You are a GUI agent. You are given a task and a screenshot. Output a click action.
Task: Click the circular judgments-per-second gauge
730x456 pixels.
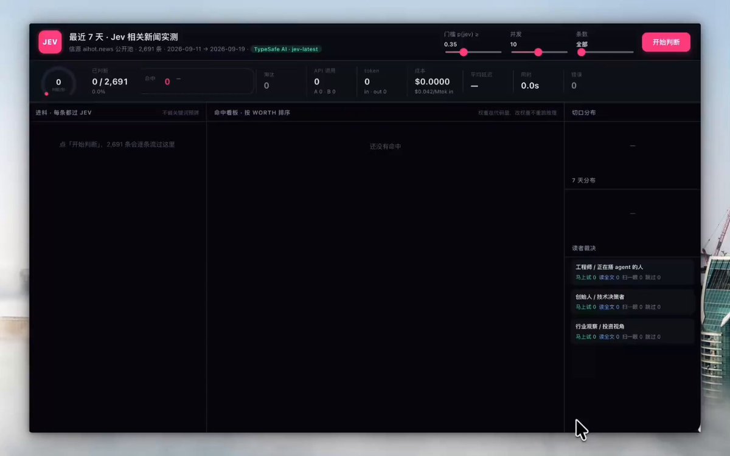pos(58,82)
